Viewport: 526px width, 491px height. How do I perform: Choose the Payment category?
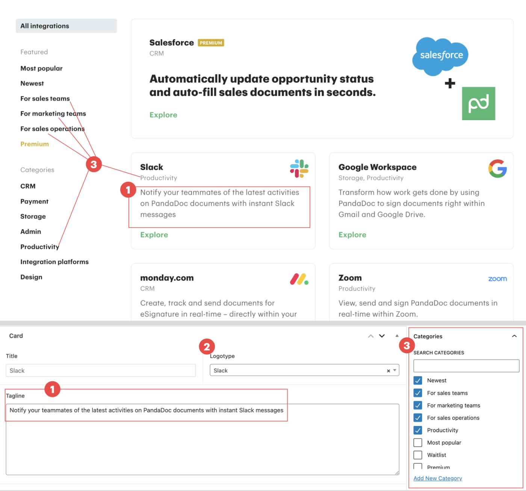pyautogui.click(x=34, y=201)
